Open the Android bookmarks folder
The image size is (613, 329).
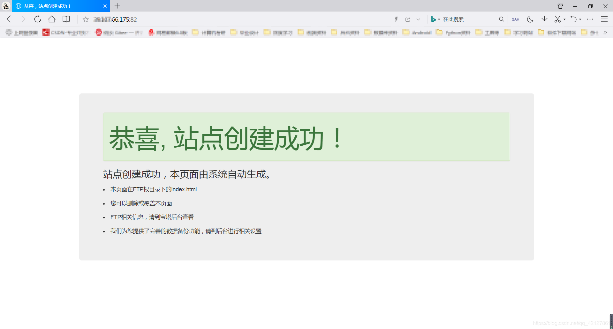click(417, 32)
